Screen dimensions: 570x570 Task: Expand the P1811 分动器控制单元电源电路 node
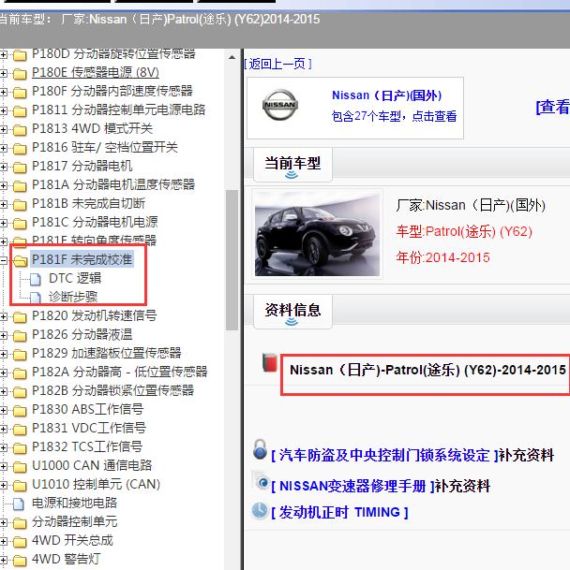[x=3, y=110]
